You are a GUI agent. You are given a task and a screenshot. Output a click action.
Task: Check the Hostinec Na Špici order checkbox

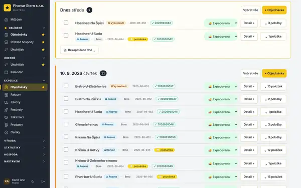[66, 23]
